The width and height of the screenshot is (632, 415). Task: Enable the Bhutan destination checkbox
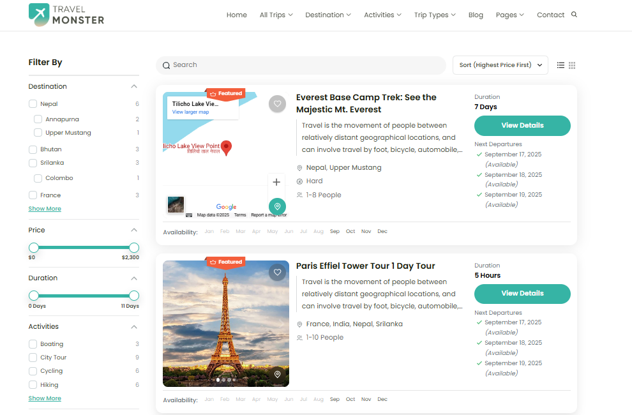pyautogui.click(x=33, y=149)
